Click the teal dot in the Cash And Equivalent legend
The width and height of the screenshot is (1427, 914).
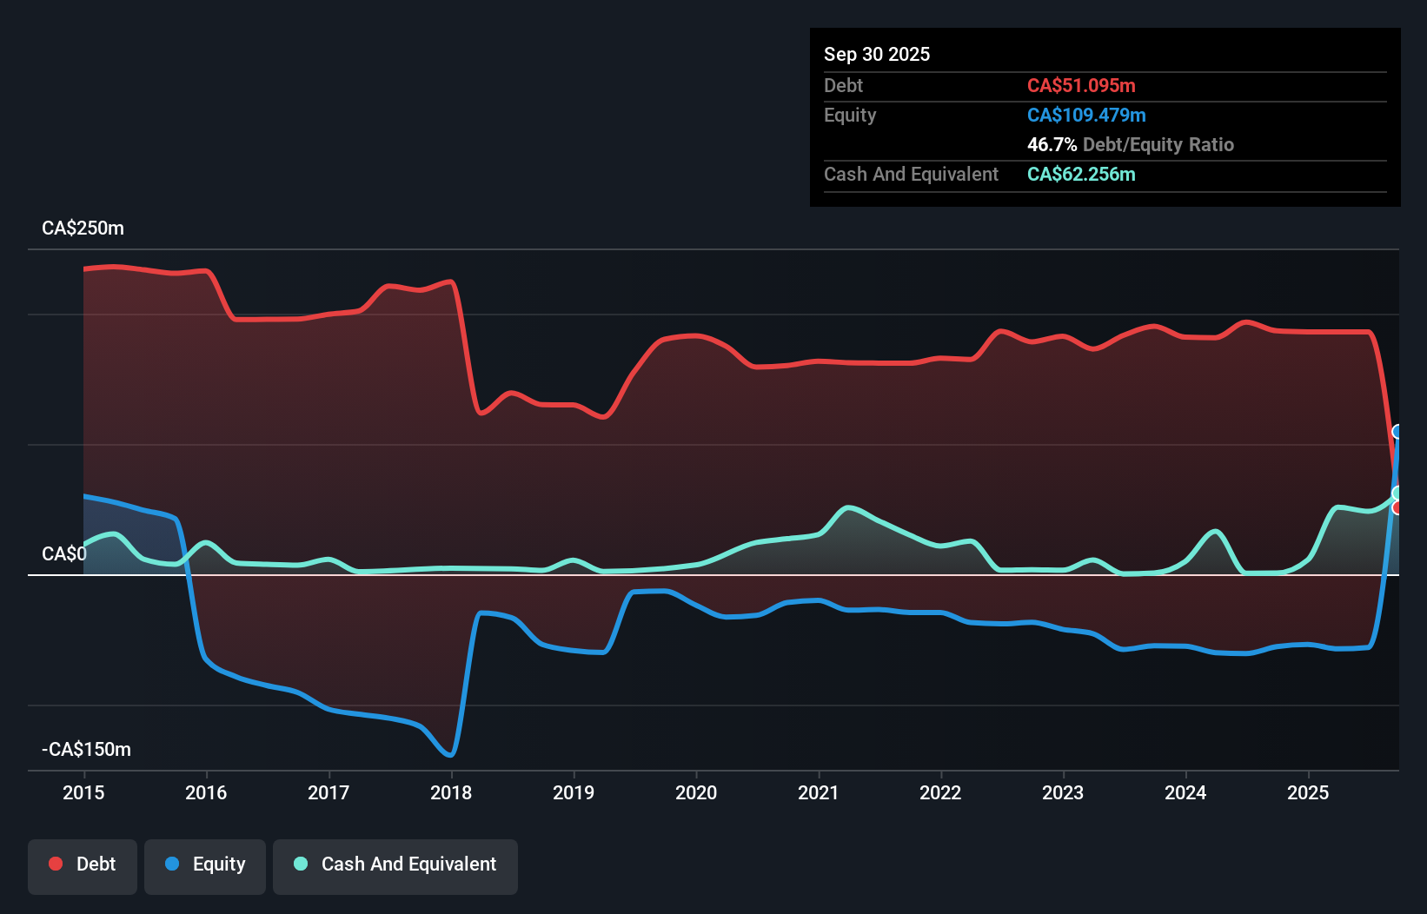[300, 864]
